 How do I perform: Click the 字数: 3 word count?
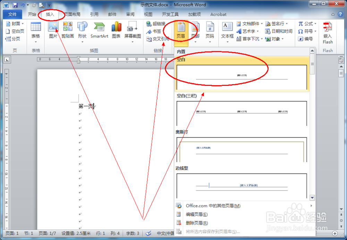133,233
